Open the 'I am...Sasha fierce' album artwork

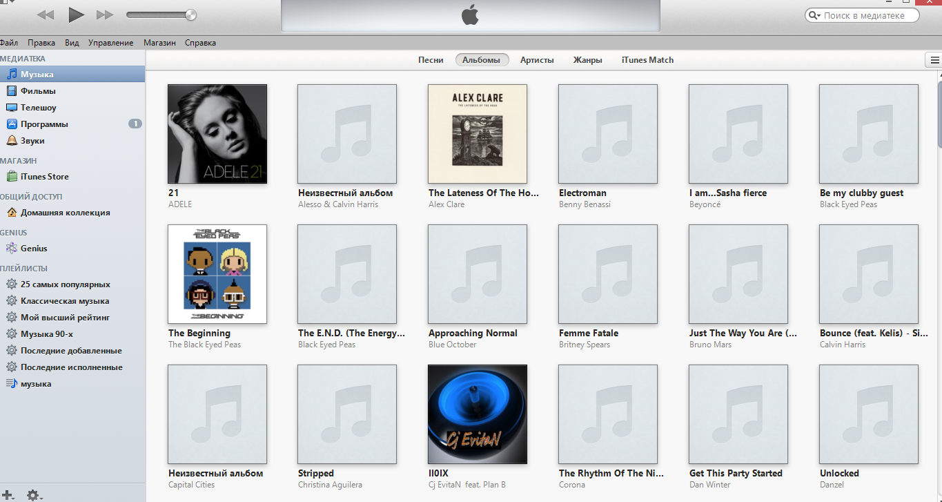coord(738,134)
